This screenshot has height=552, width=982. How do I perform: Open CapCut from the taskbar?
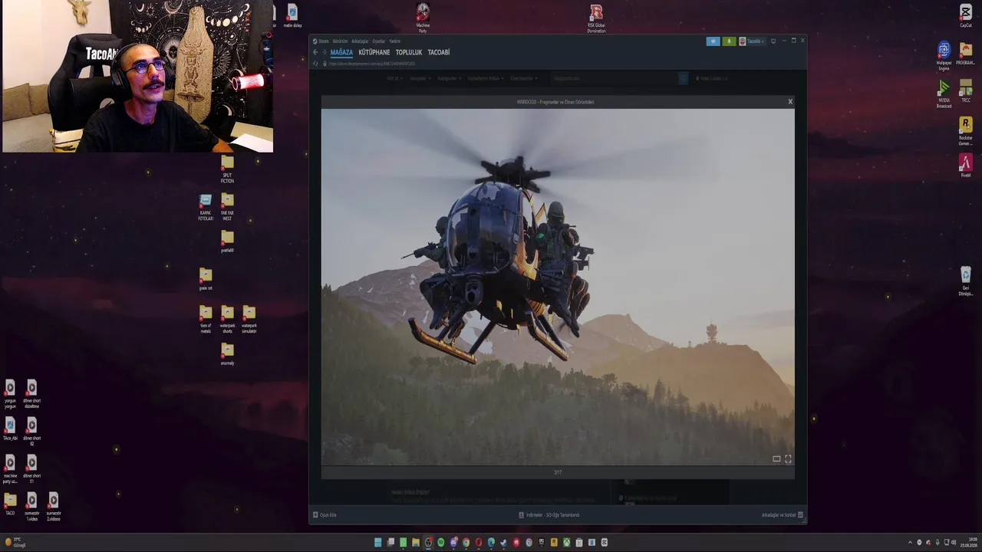tap(605, 543)
